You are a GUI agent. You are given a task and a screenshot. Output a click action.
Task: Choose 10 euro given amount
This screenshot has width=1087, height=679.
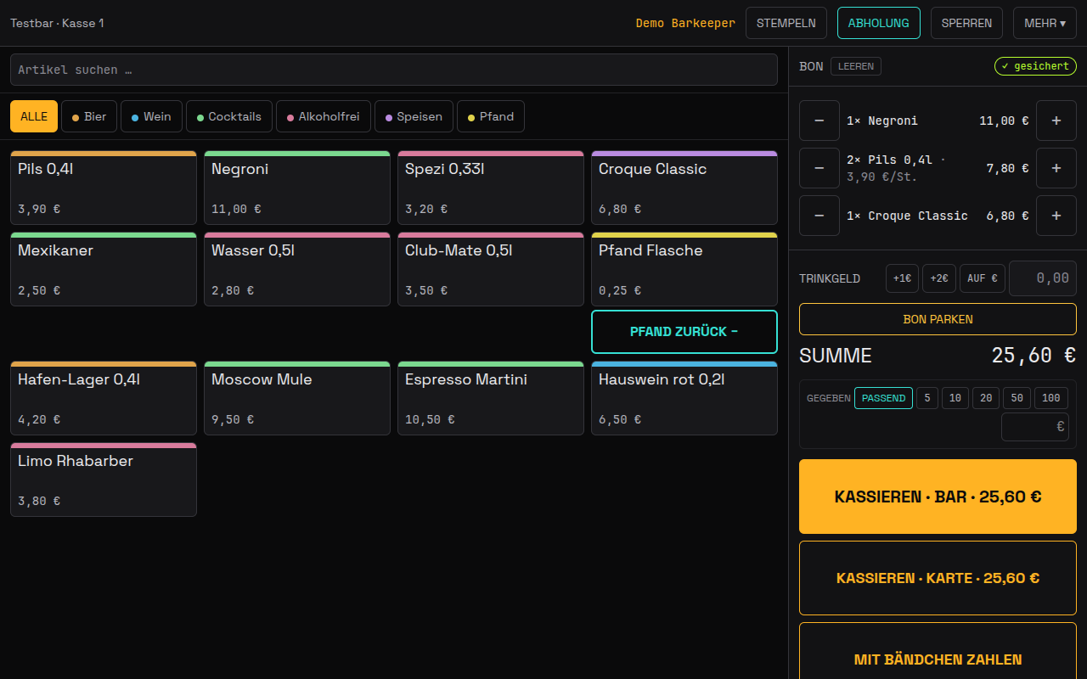[955, 398]
